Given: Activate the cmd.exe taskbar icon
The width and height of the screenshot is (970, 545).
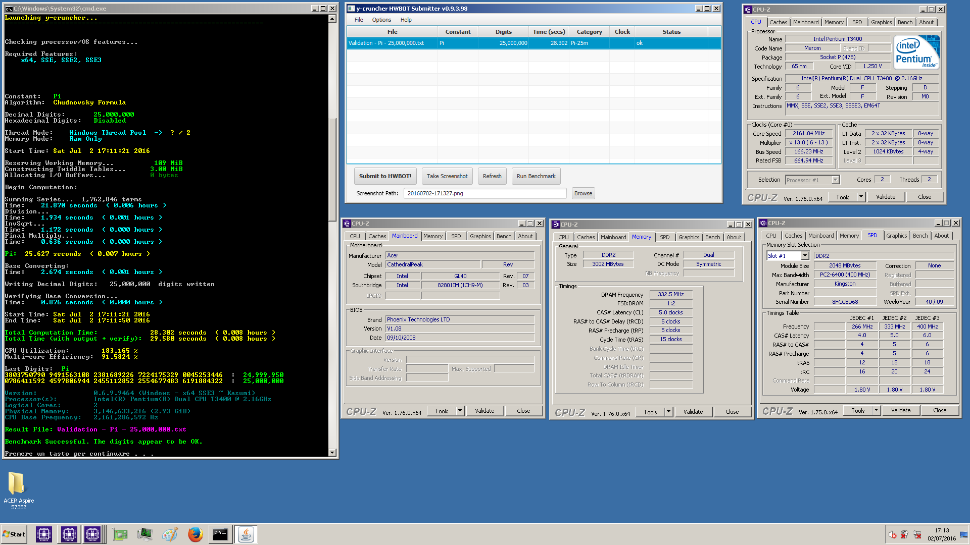Looking at the screenshot, I should (x=220, y=534).
